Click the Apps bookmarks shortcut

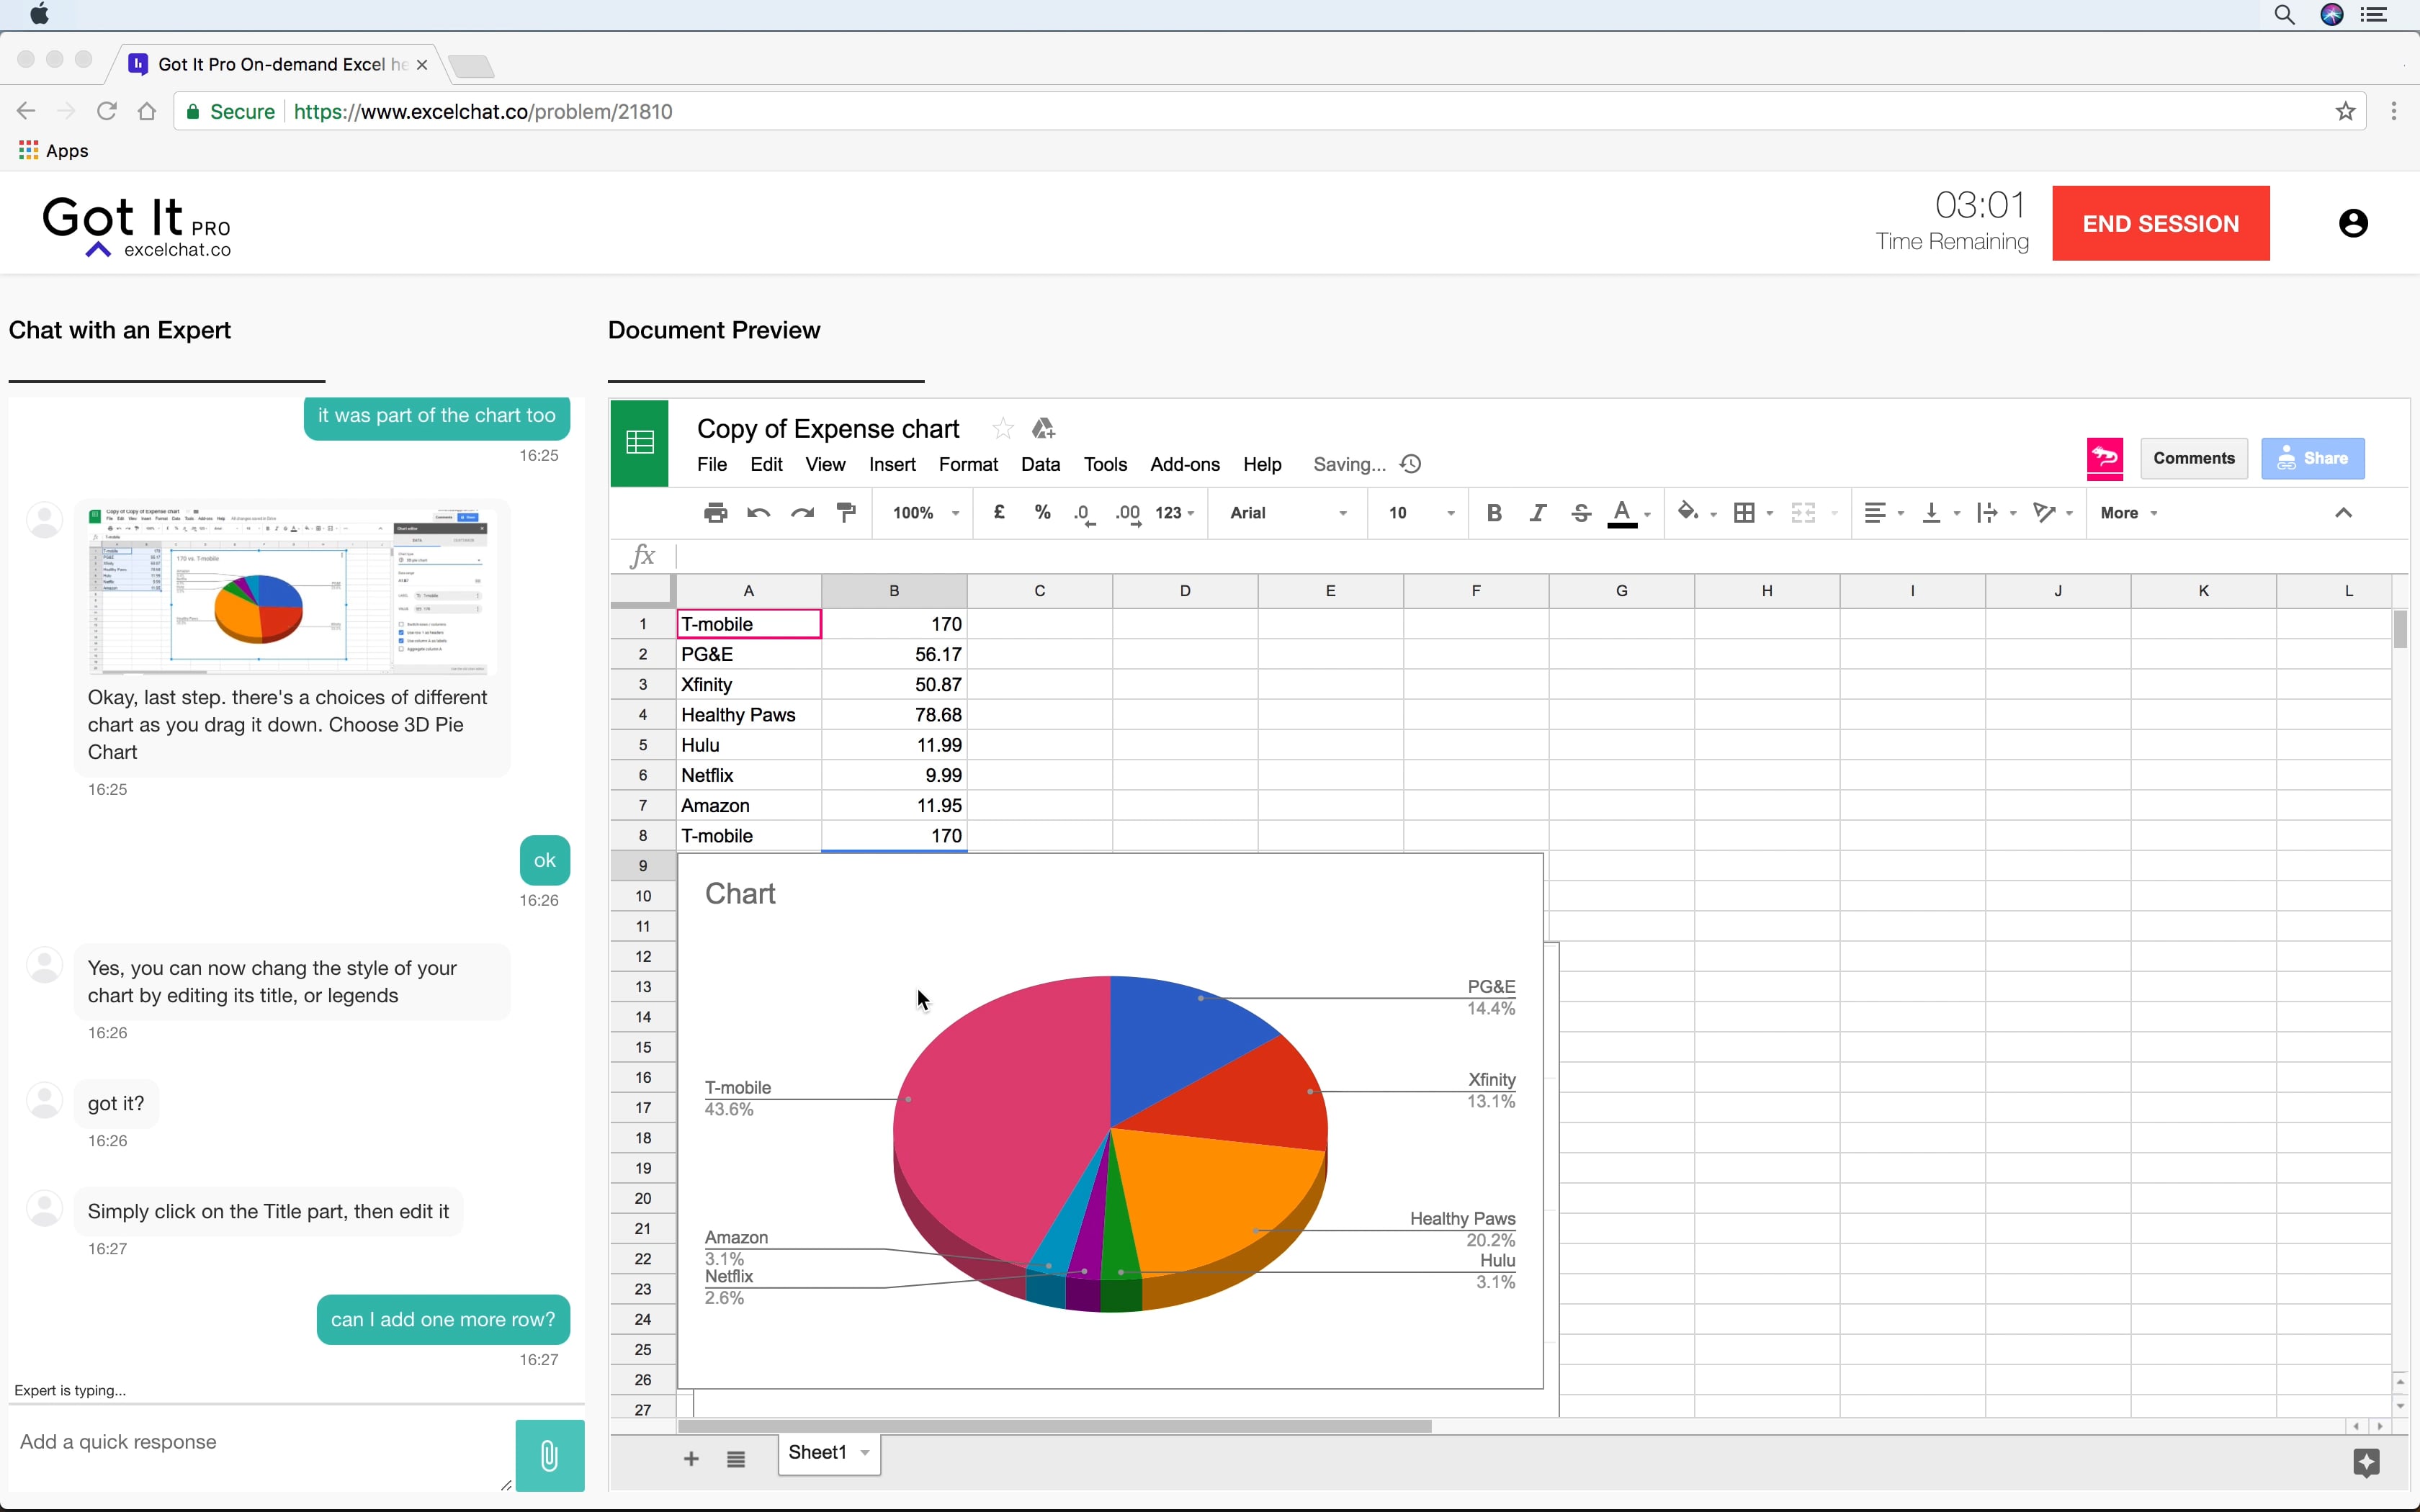(54, 151)
